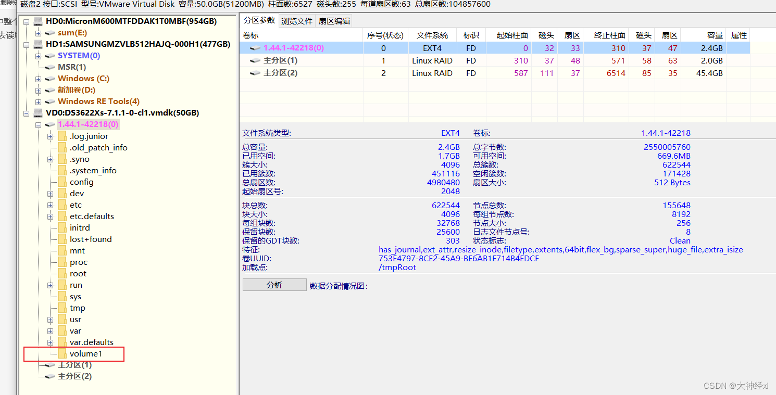Click the Windows (C:) partition icon
This screenshot has height=395, width=776.
click(50, 79)
